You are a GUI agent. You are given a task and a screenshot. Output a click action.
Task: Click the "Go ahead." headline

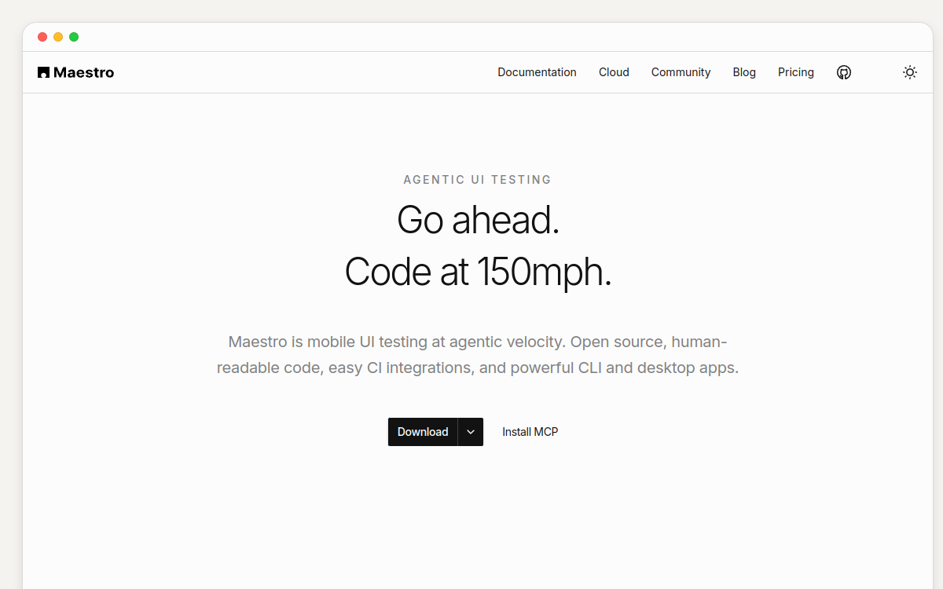(478, 220)
